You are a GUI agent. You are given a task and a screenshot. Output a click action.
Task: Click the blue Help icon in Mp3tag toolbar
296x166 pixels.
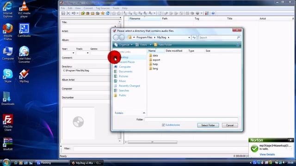tap(213, 13)
